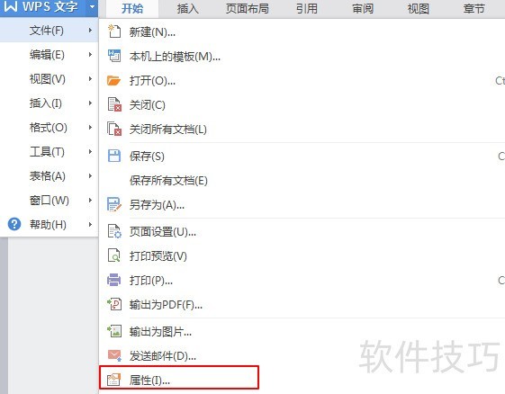Expand the 表格(A) submenu arrow
The image size is (505, 394).
click(90, 176)
